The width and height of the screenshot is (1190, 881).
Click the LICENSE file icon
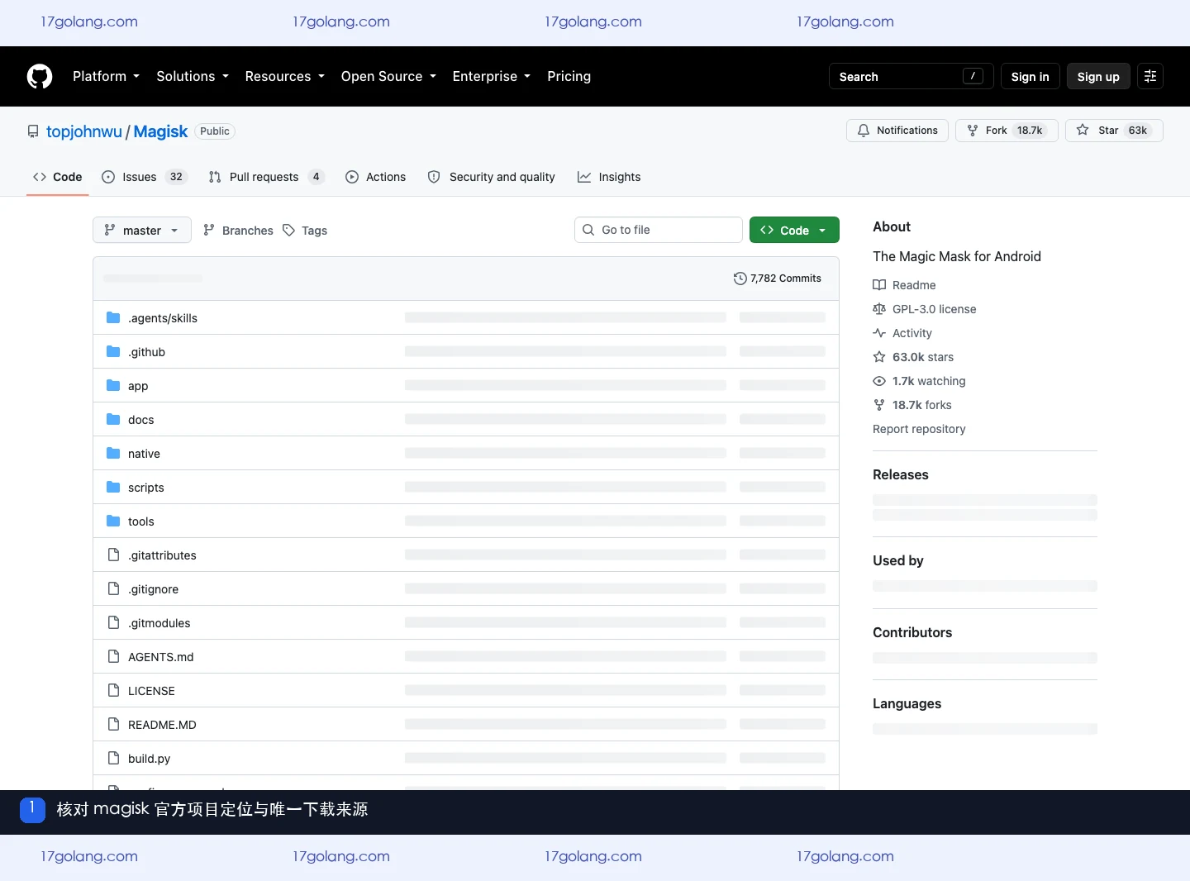click(x=113, y=690)
